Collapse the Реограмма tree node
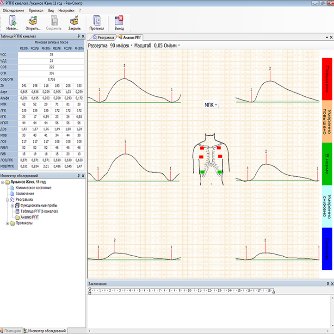Screen dimensions: 334x334 [7, 200]
